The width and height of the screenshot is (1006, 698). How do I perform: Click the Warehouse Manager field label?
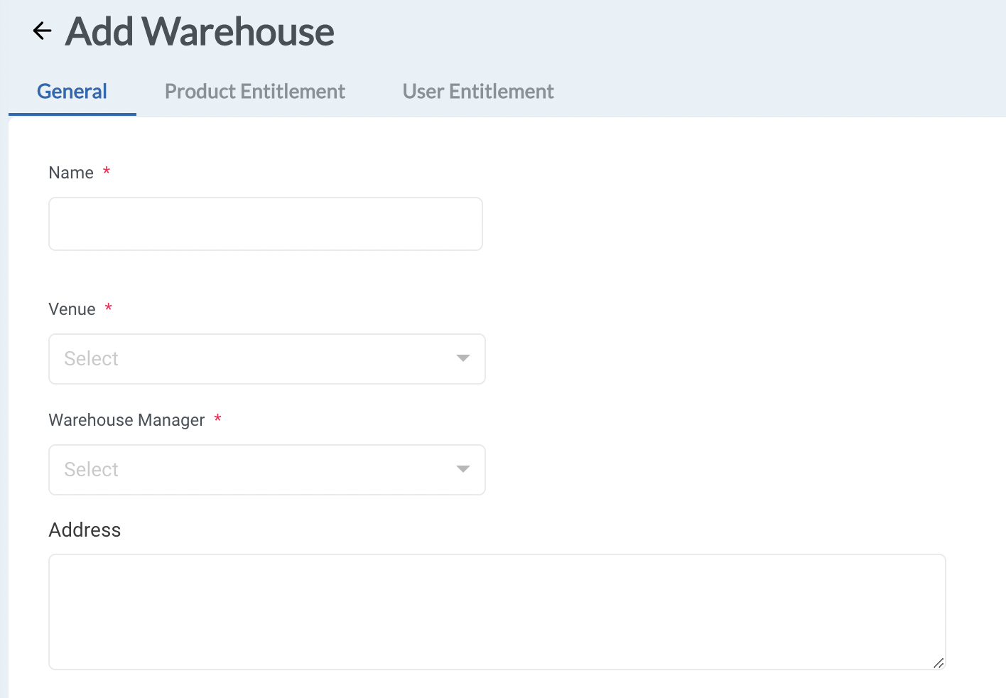click(x=127, y=419)
